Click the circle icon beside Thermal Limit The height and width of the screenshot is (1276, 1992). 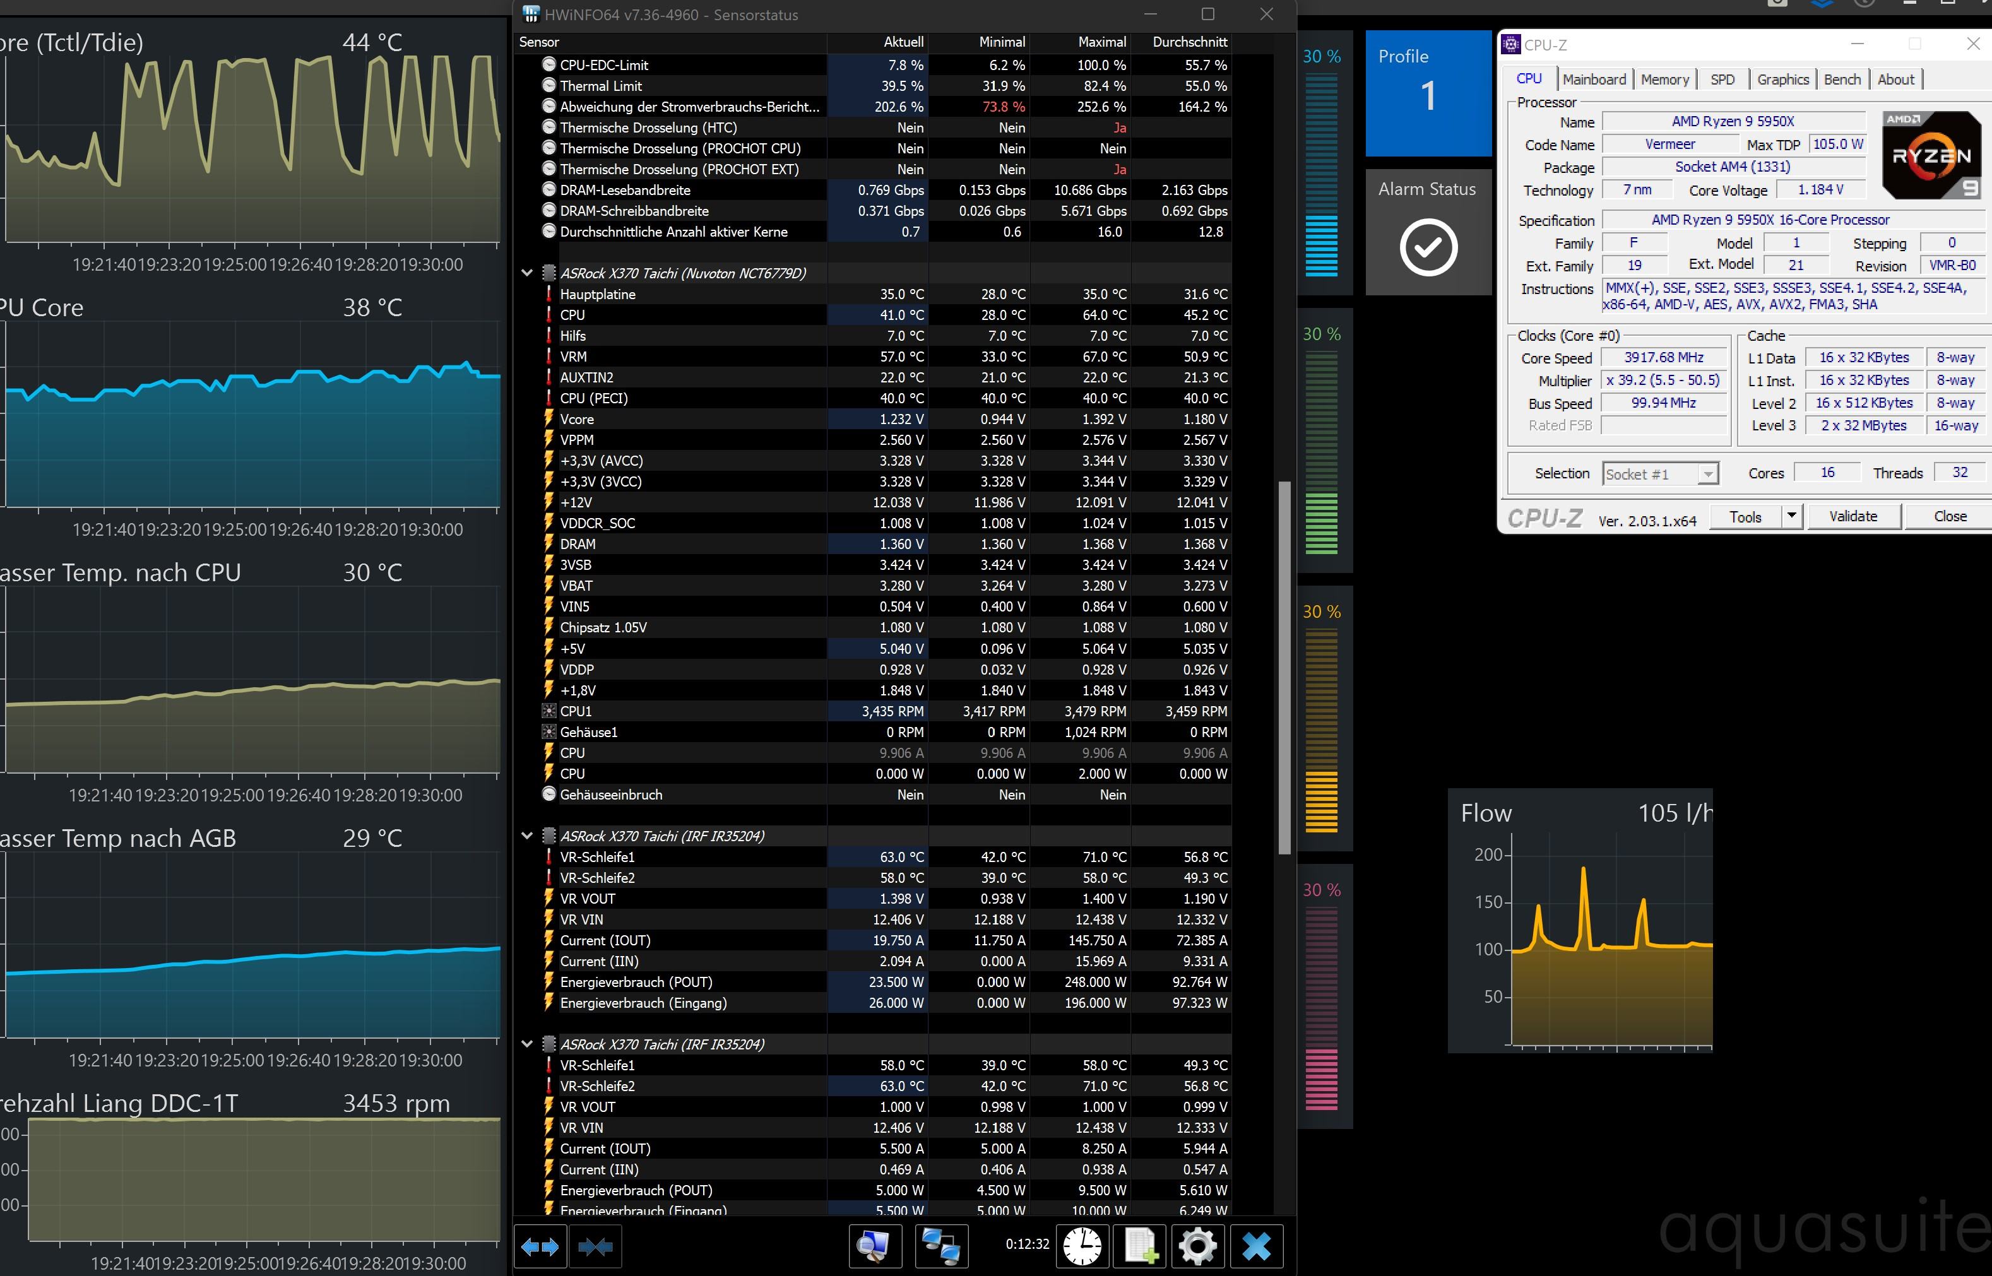click(x=548, y=85)
